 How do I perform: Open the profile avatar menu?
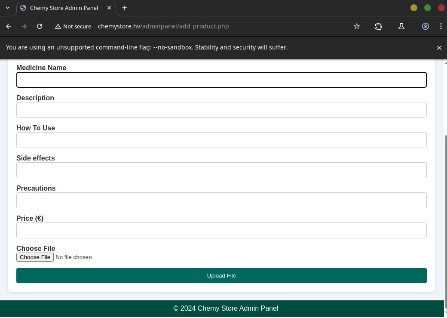click(426, 26)
